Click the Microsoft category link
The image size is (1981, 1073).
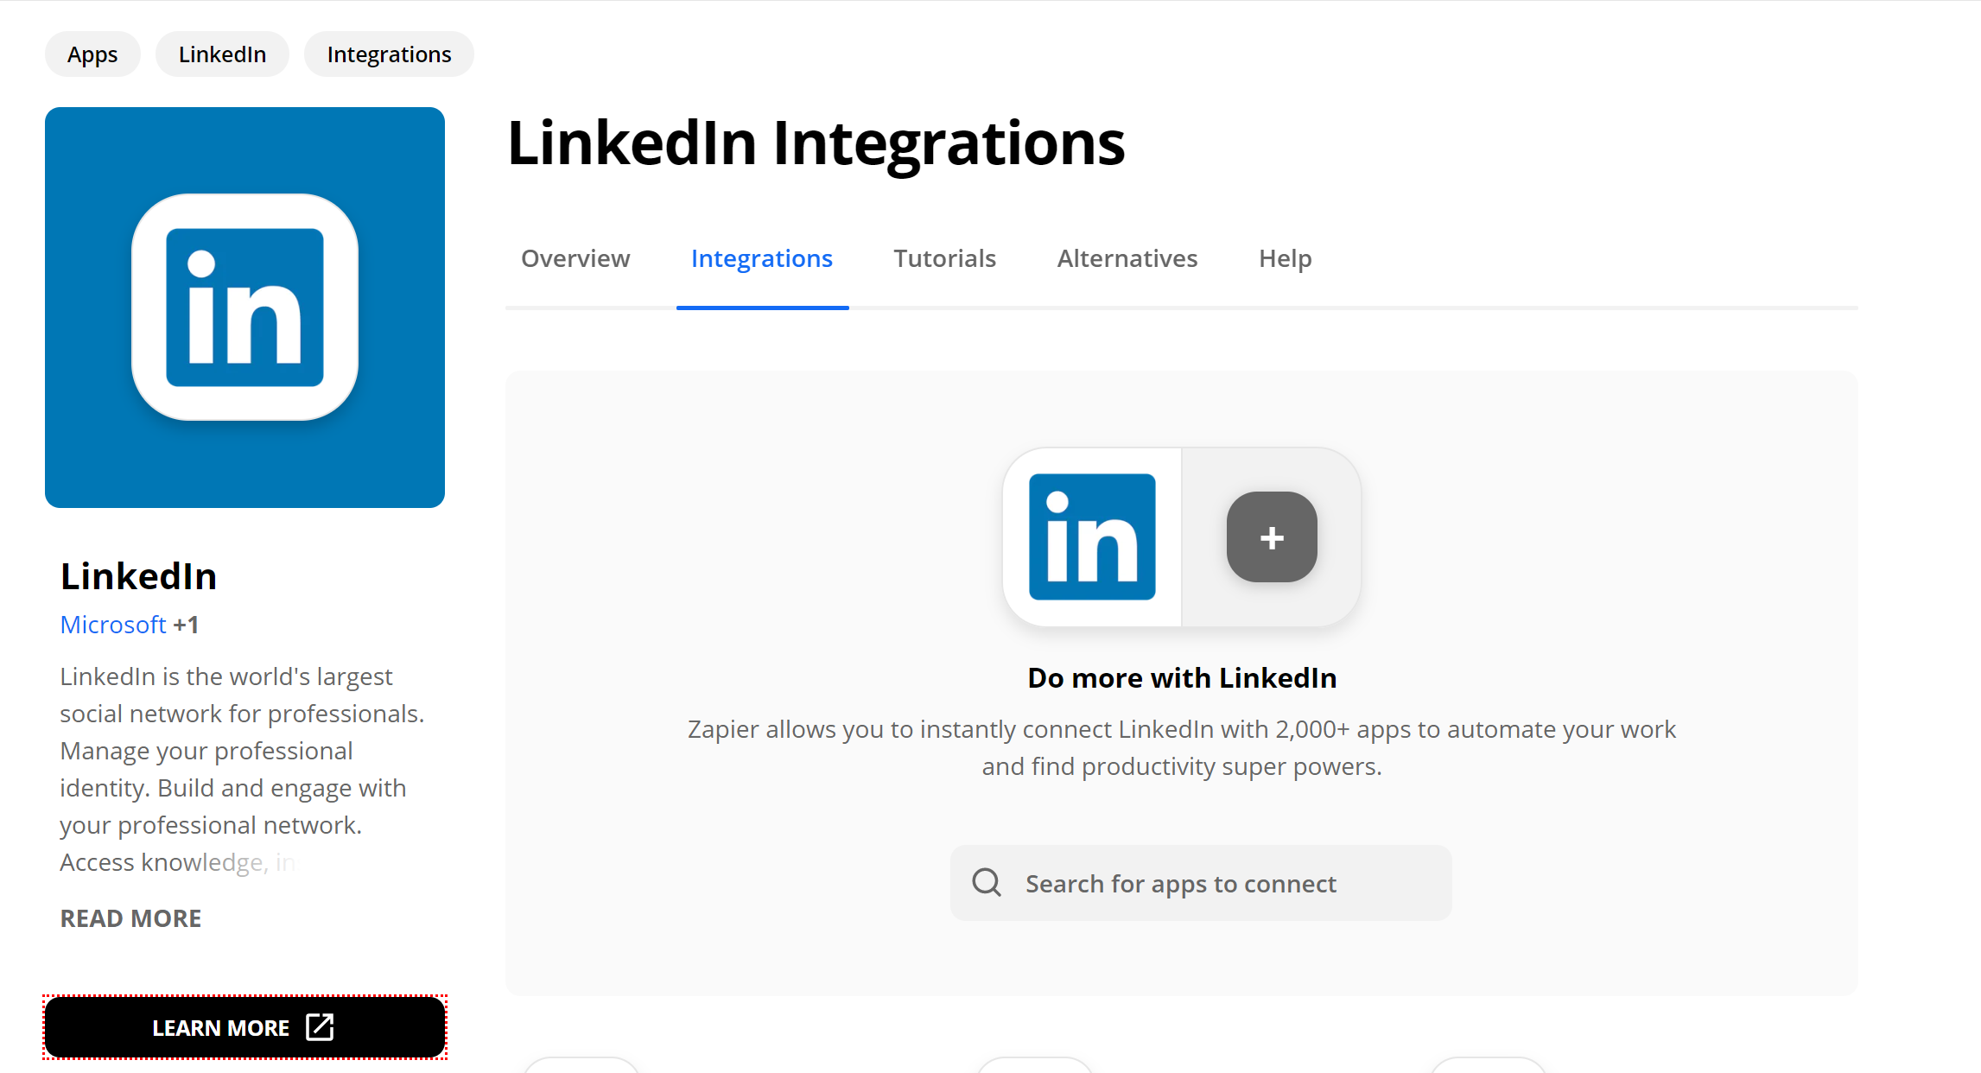click(x=113, y=624)
